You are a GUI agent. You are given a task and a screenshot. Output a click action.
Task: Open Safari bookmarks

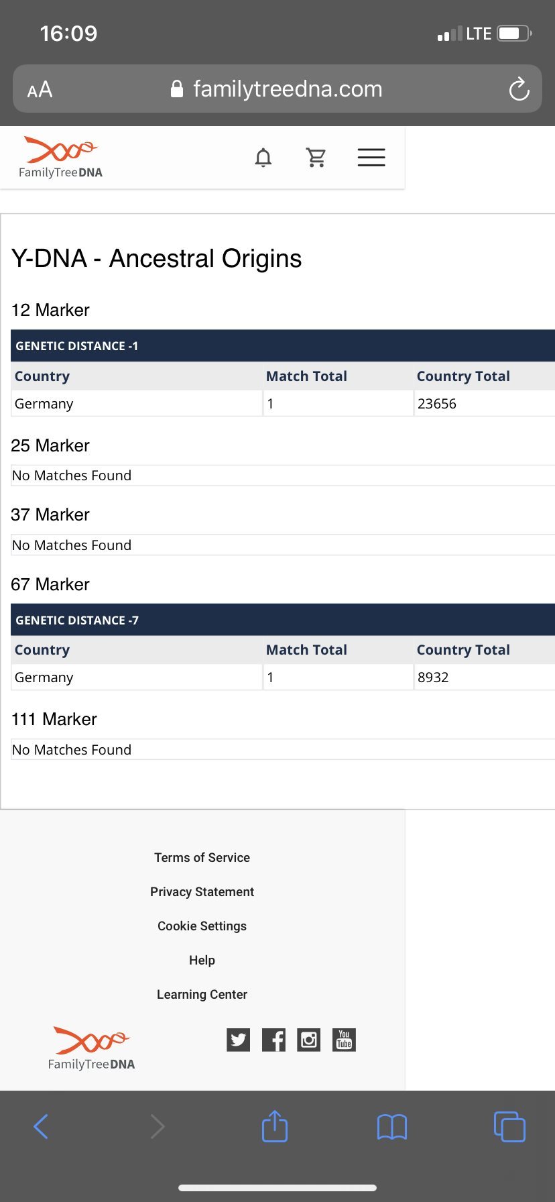click(392, 1127)
